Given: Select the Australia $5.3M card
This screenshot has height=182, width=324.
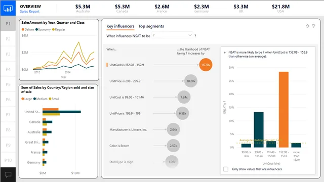Looking at the screenshot, I should click(83, 8).
